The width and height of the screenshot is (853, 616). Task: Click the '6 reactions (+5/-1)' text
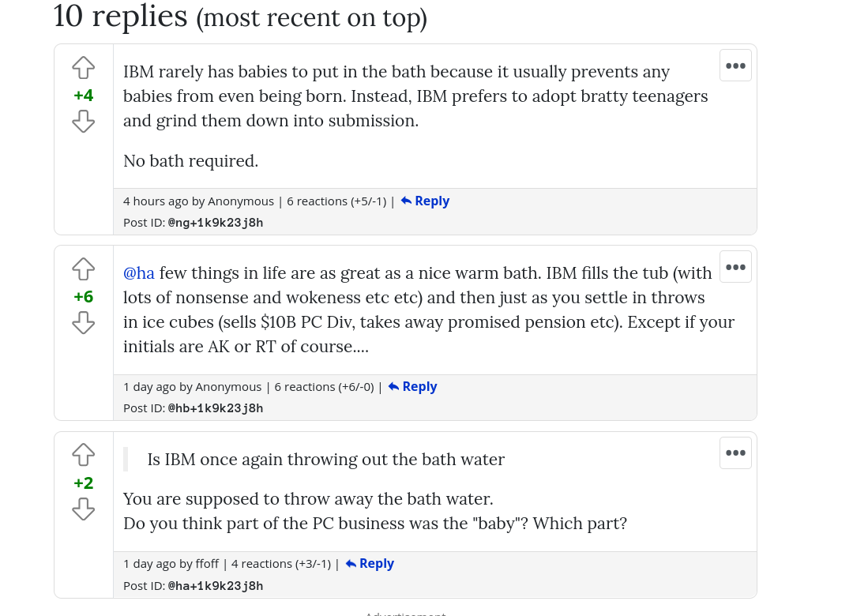tap(336, 201)
